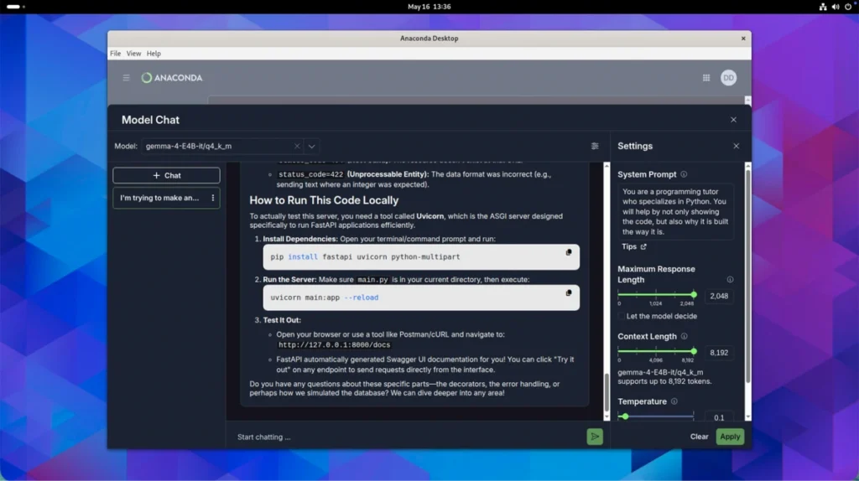Apply the settings
The height and width of the screenshot is (481, 859).
coord(730,437)
